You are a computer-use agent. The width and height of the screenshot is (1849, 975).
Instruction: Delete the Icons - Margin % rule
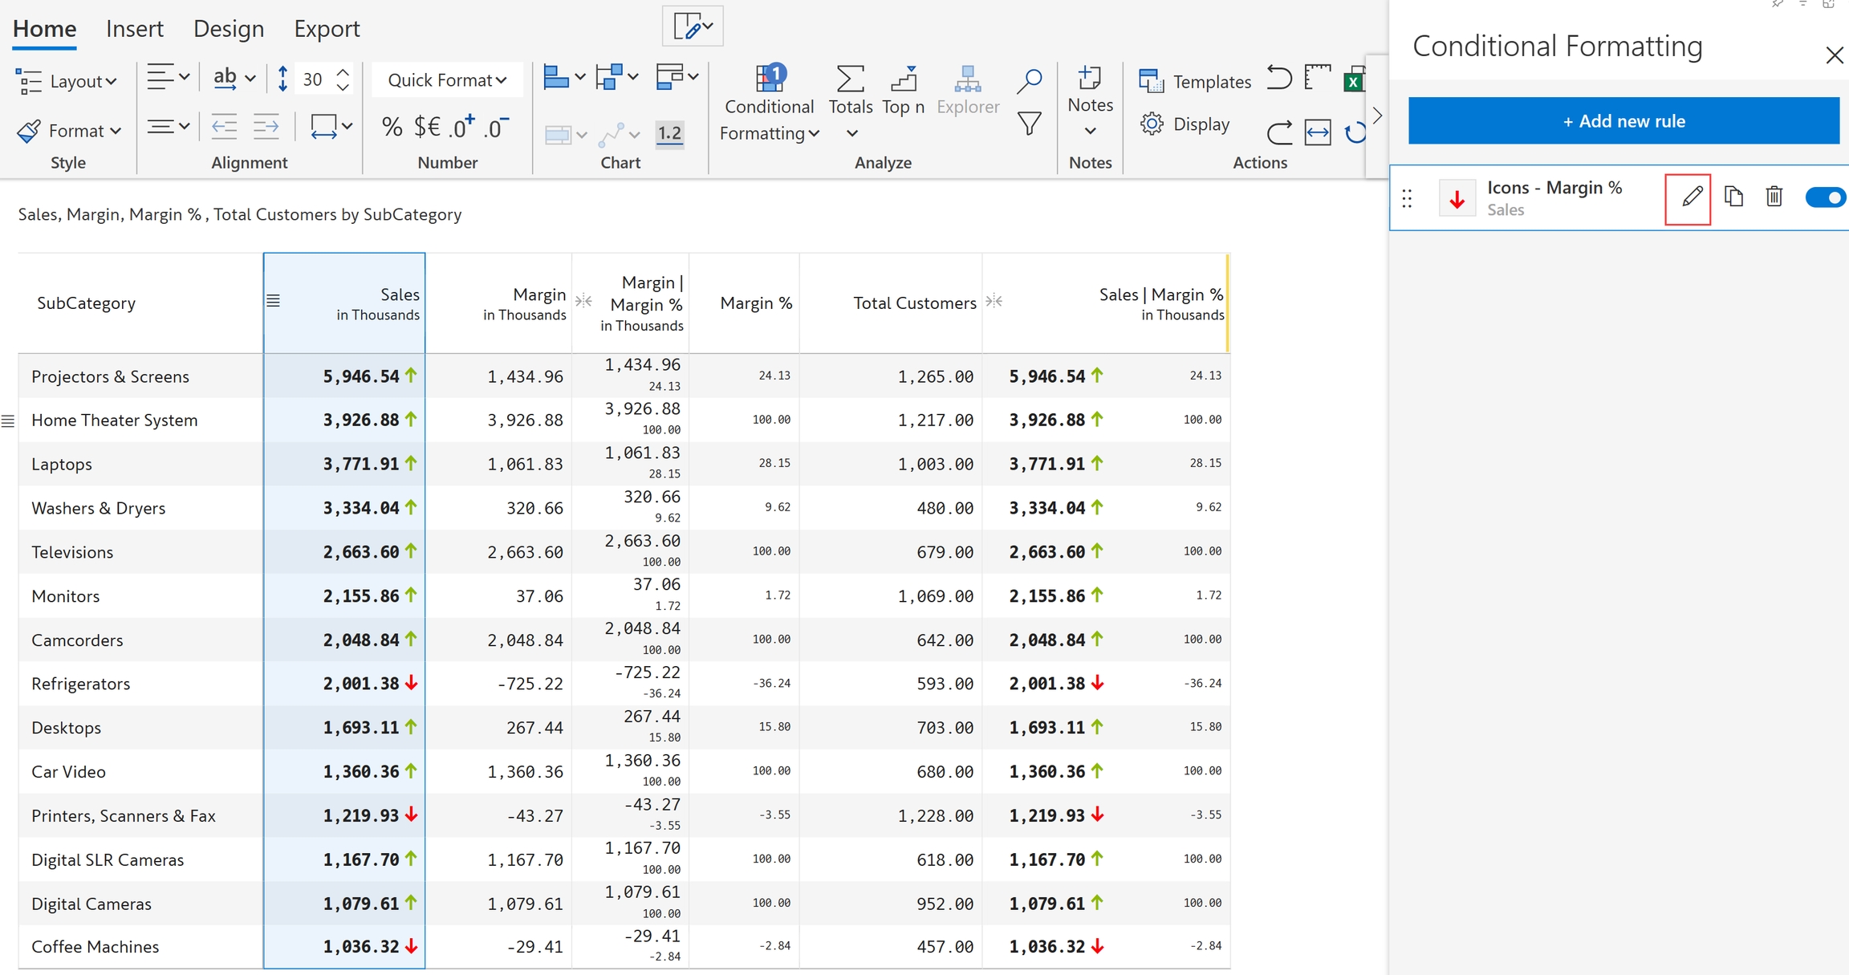1774,197
